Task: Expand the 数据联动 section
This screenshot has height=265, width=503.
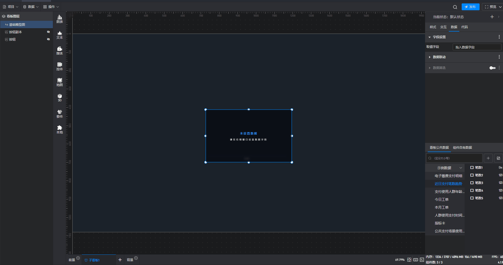Action: pos(430,57)
